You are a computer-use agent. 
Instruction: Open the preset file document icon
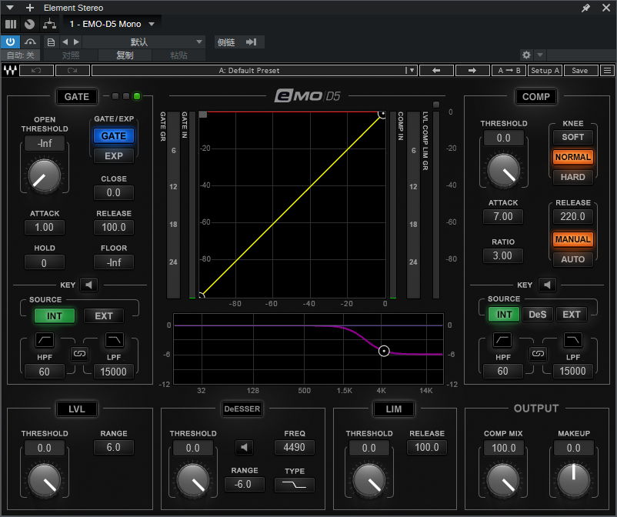[51, 42]
